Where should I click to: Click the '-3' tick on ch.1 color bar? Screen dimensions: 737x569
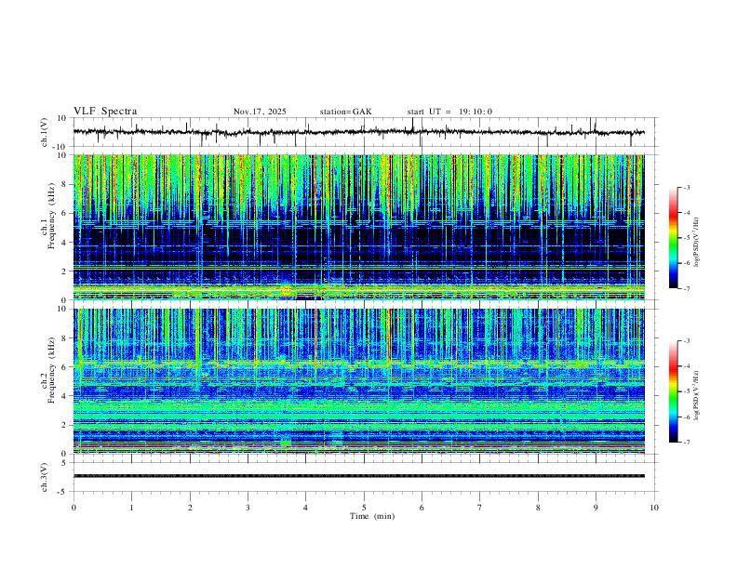click(x=686, y=187)
